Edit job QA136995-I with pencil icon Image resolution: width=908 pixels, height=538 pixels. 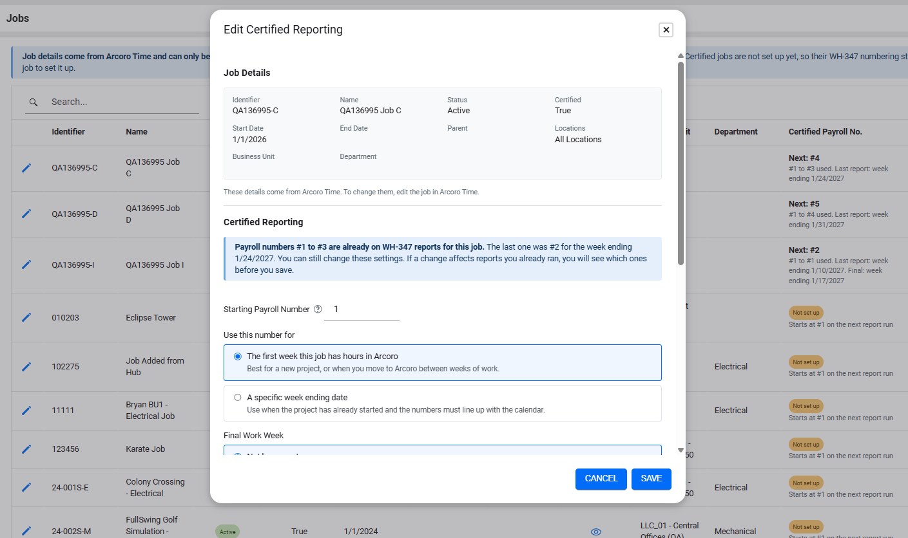pos(26,264)
